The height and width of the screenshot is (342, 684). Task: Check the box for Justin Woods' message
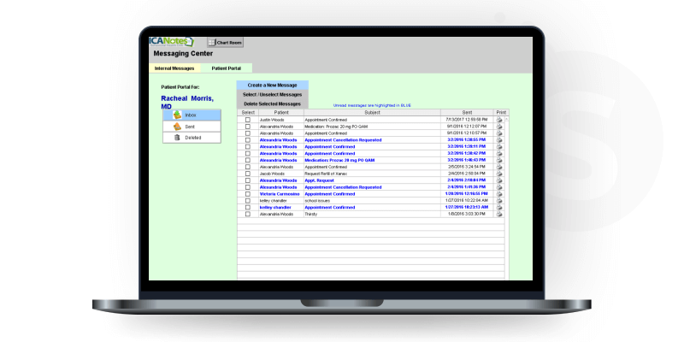(248, 121)
